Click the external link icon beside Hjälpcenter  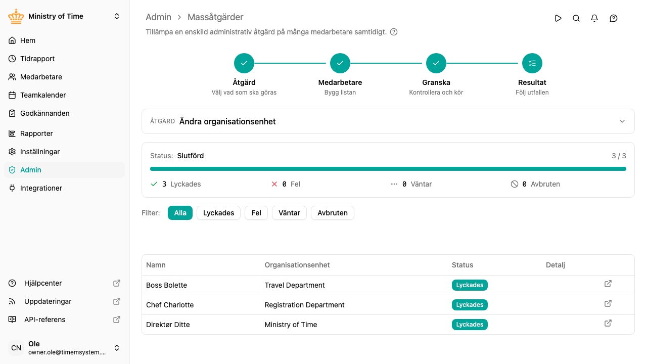tap(117, 283)
